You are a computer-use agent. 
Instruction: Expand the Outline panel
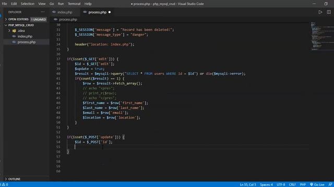(x=6, y=179)
